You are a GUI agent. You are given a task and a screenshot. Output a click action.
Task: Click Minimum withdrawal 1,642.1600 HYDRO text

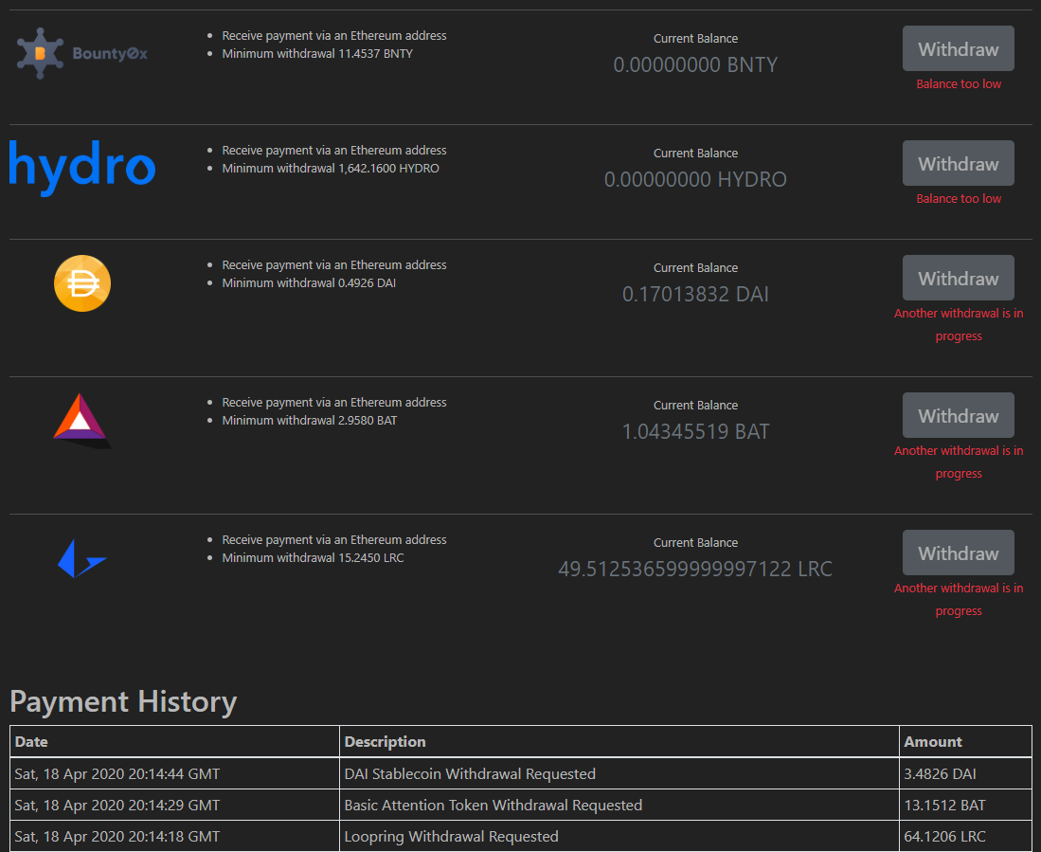point(331,169)
